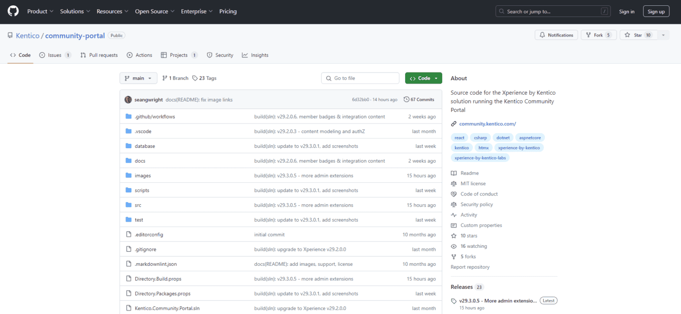The height and width of the screenshot is (314, 681).
Task: Click the Notifications button
Action: [x=556, y=35]
